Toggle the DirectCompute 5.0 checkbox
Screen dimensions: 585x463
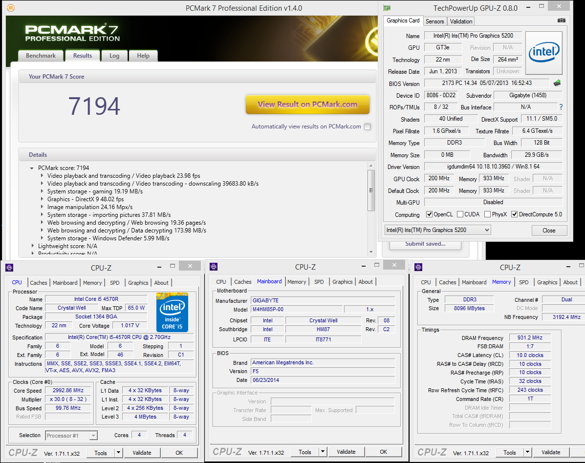point(515,214)
